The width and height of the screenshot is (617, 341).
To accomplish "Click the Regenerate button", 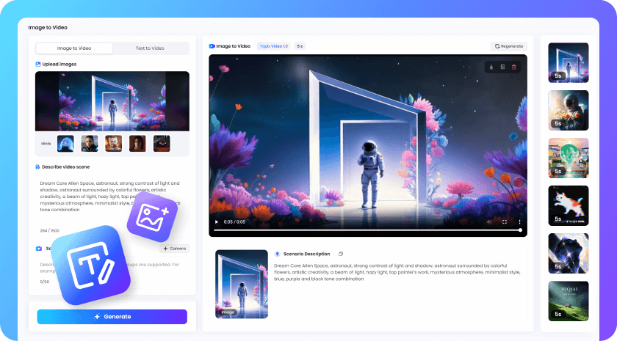I will [508, 46].
